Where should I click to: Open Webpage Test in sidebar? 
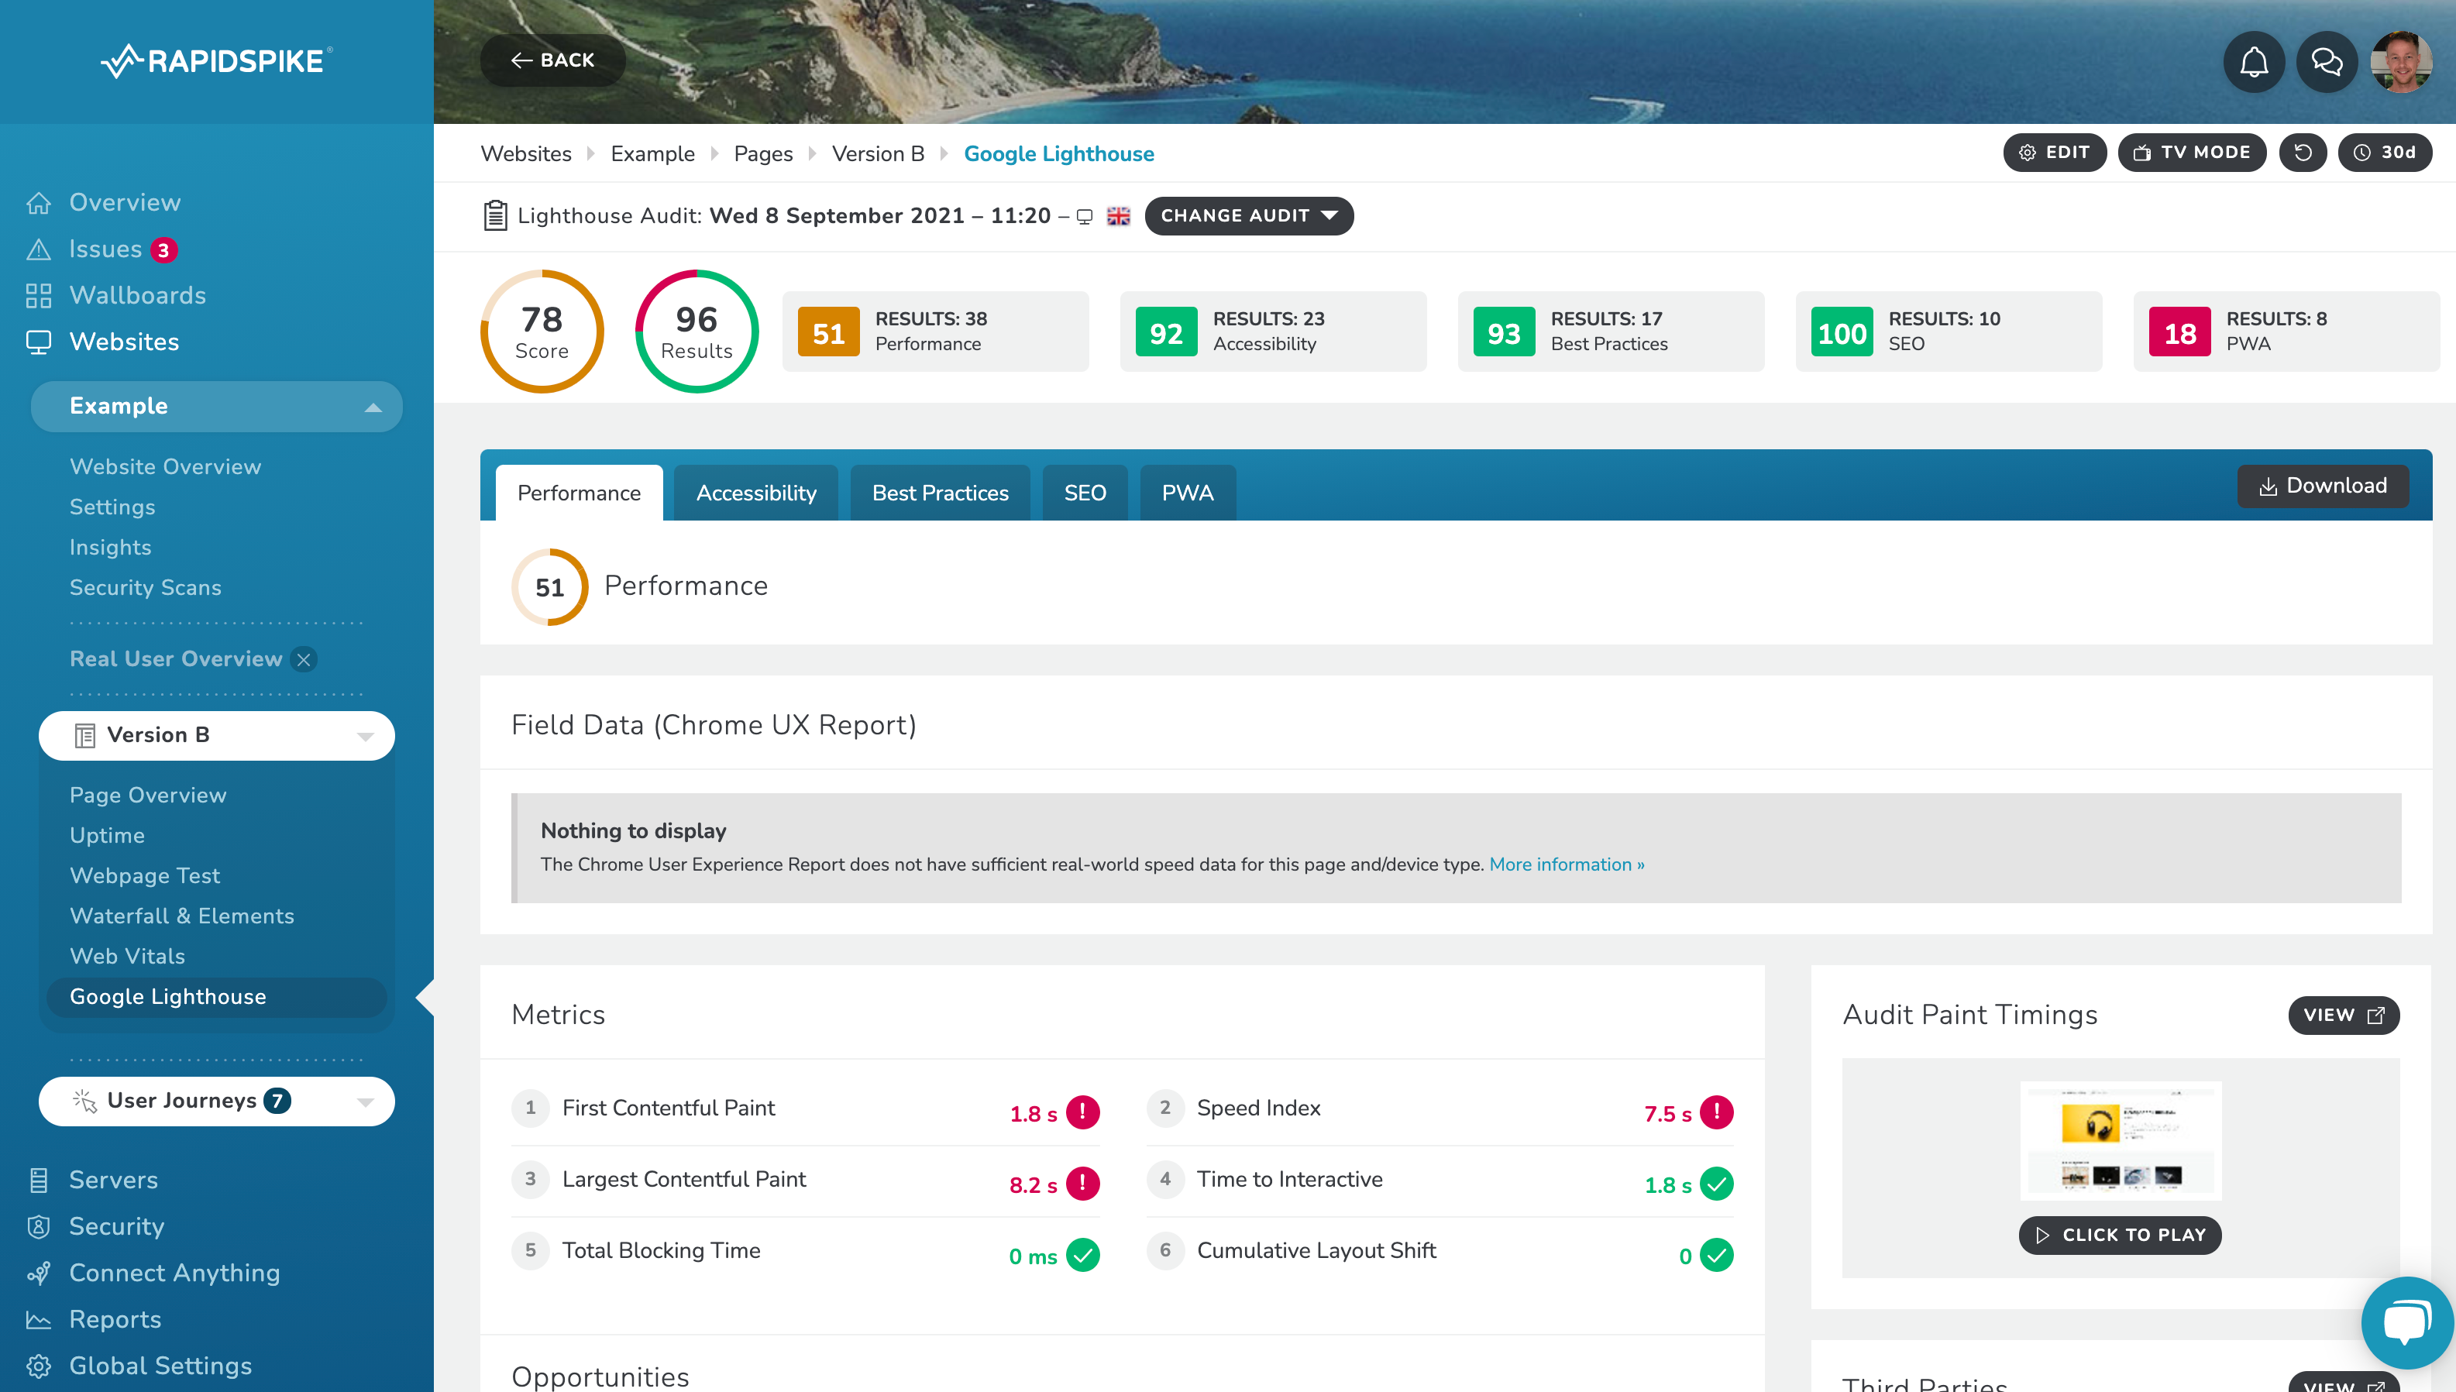[144, 876]
